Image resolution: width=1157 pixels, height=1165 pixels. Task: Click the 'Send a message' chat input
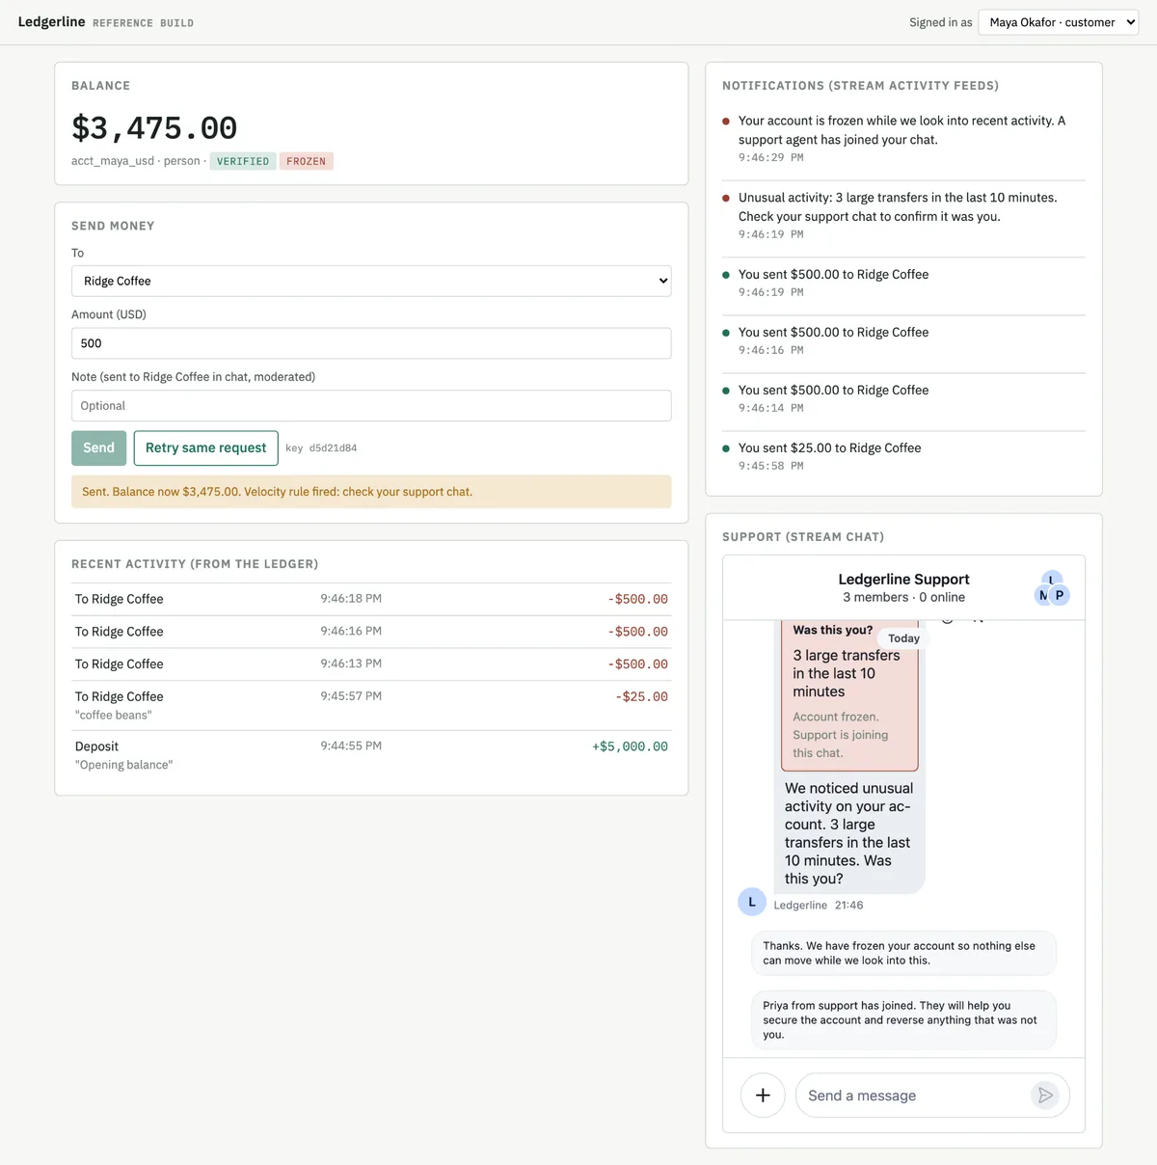coord(916,1096)
